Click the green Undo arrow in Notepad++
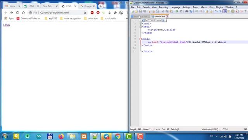Viewport: 248px width, 140px height. click(x=177, y=11)
